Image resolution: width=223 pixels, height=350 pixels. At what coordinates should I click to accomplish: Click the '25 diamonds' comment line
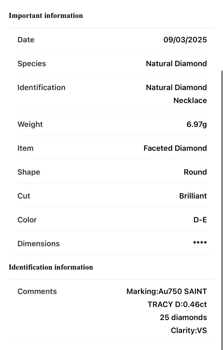[183, 317]
